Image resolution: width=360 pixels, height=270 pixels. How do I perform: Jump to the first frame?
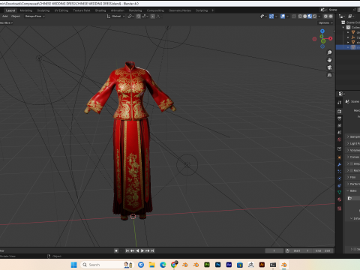tap(127, 250)
